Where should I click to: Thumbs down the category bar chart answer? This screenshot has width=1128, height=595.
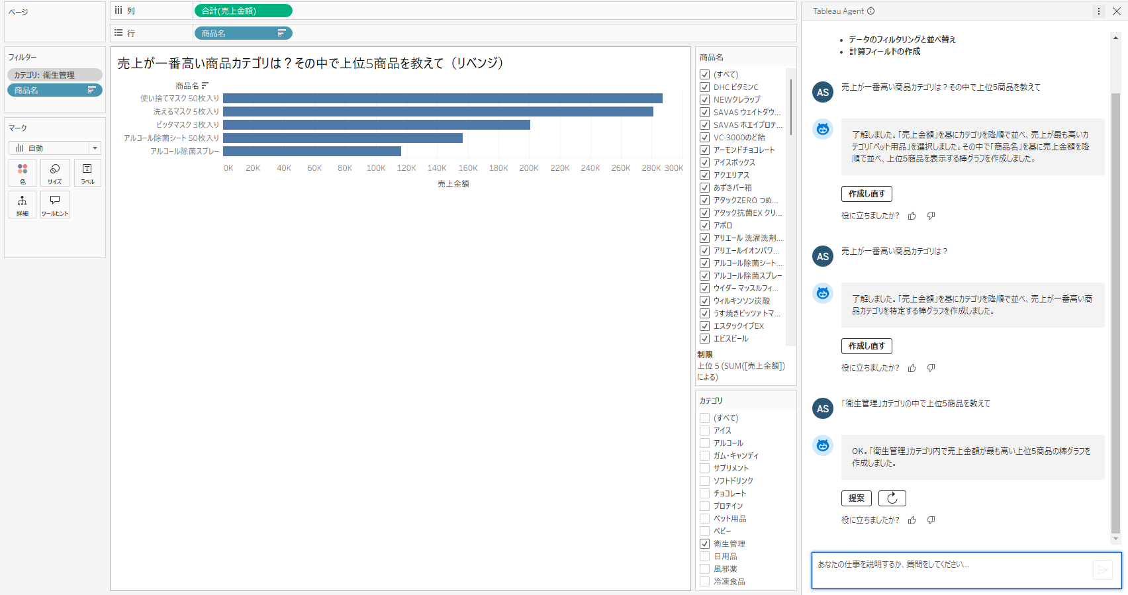point(931,368)
